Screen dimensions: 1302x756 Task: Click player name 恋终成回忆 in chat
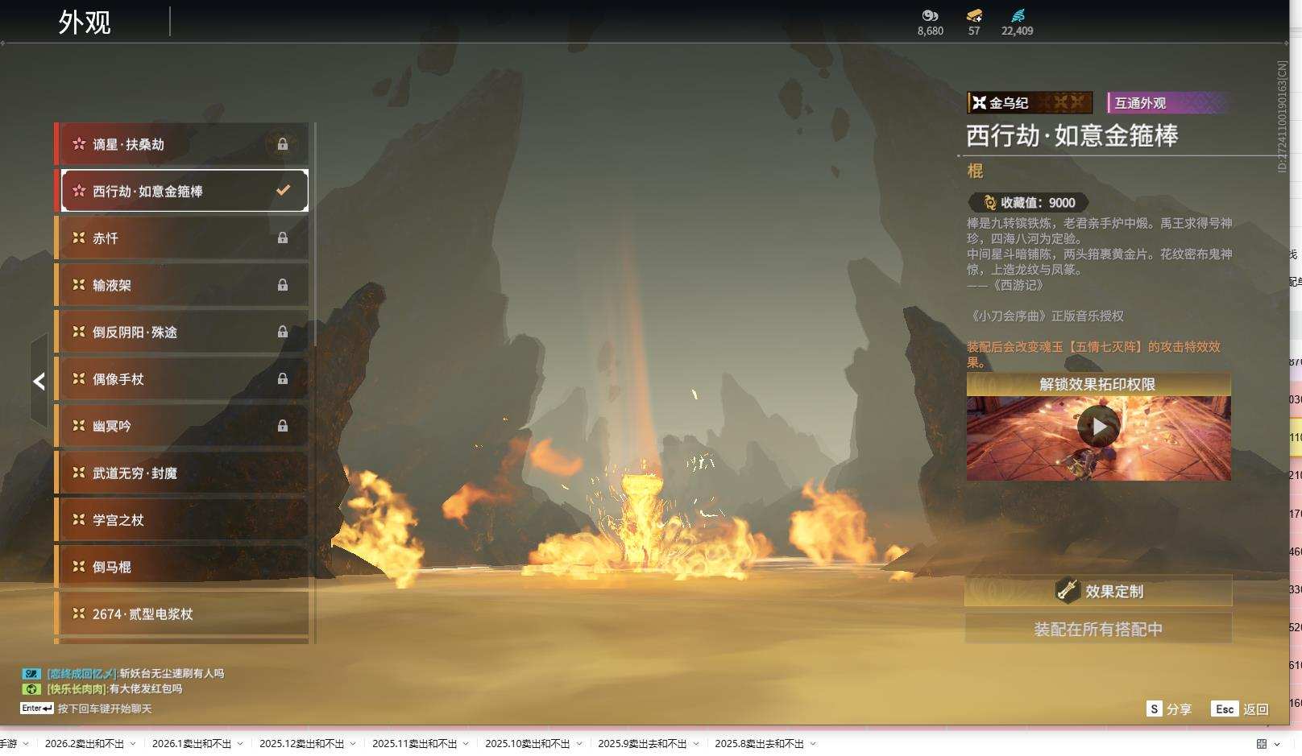click(x=82, y=674)
